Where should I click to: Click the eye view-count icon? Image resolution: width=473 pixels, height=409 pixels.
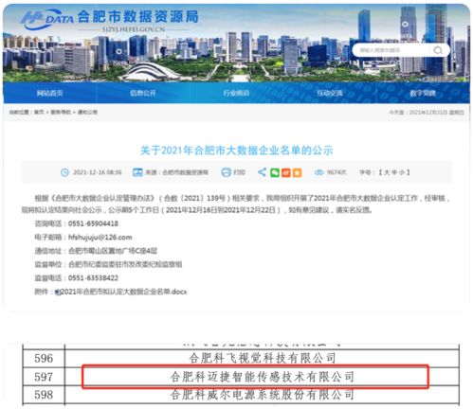tap(319, 172)
